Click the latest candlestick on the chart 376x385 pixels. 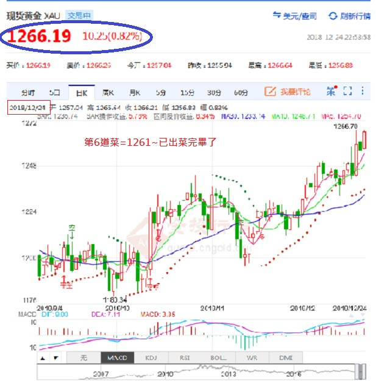(x=364, y=140)
